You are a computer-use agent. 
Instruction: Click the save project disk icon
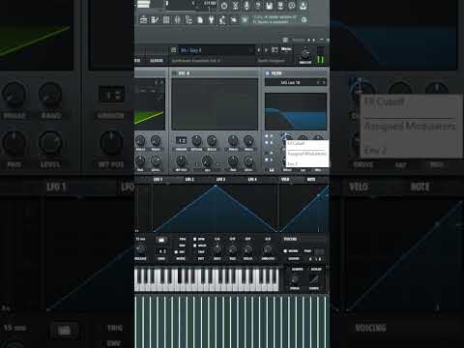coord(270,6)
